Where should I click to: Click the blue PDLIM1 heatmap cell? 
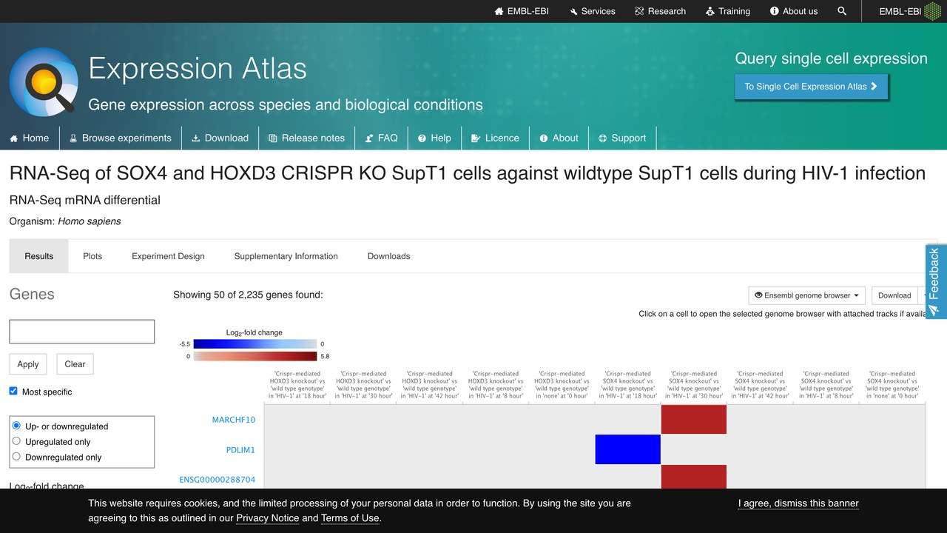628,449
